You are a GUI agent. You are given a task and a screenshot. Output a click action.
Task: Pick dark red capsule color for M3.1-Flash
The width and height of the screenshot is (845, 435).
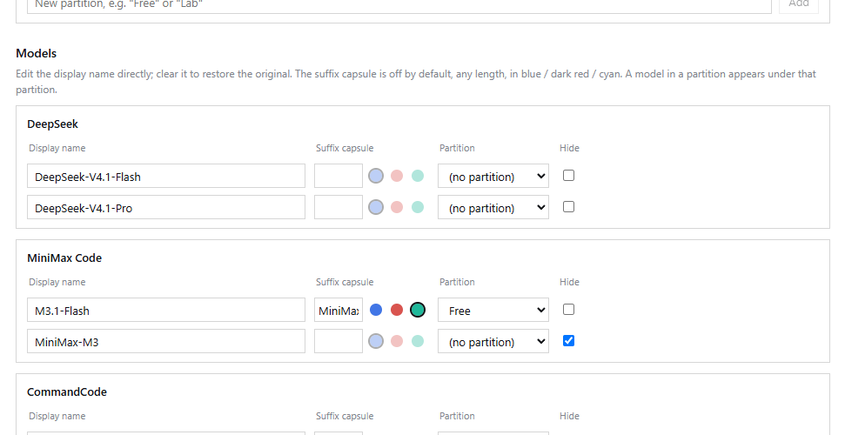coord(397,310)
